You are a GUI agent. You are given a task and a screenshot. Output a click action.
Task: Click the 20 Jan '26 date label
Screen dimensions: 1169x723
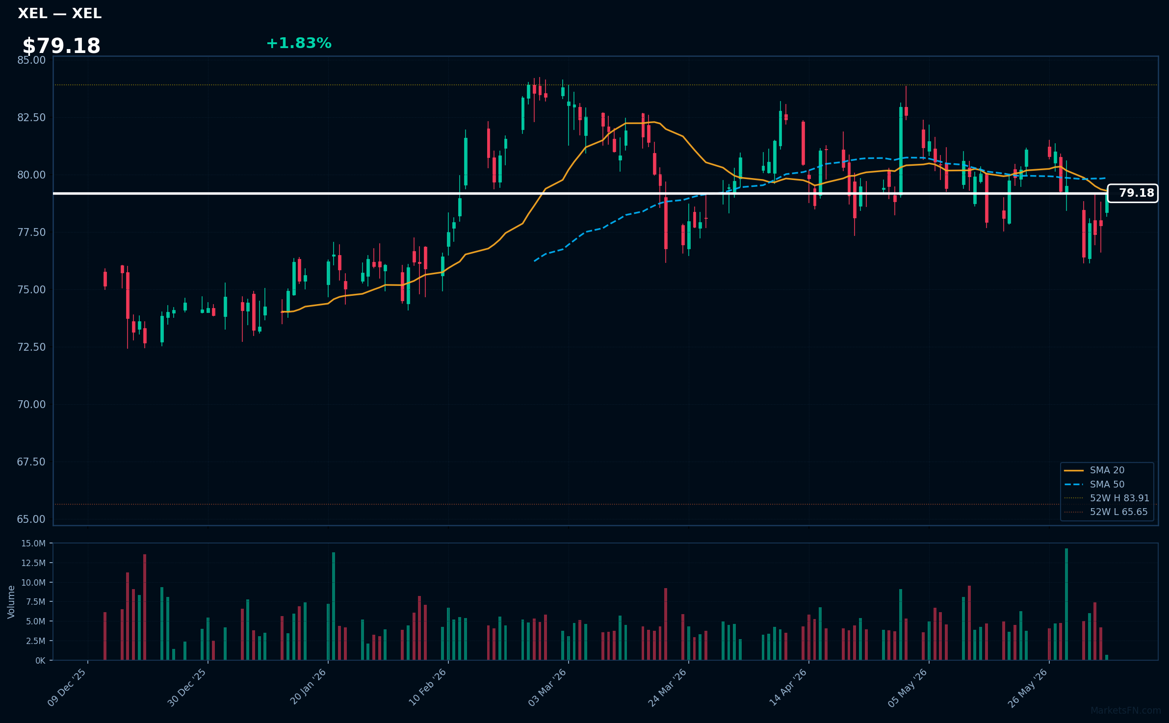(308, 687)
